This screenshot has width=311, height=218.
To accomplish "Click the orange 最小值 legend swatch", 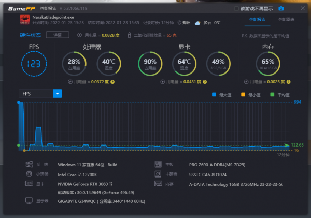I will tap(243, 95).
